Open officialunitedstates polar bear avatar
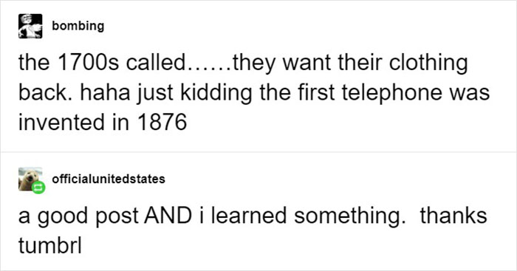517x271 pixels. (30, 179)
